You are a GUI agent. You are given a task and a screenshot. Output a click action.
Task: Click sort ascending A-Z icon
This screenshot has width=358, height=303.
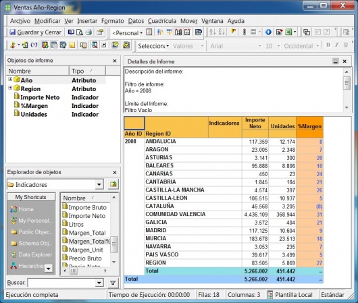click(213, 32)
